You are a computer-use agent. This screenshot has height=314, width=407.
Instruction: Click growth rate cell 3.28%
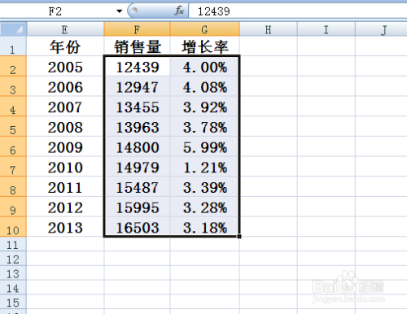point(205,207)
